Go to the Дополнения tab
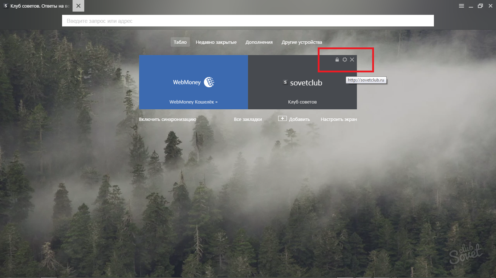 pyautogui.click(x=259, y=42)
